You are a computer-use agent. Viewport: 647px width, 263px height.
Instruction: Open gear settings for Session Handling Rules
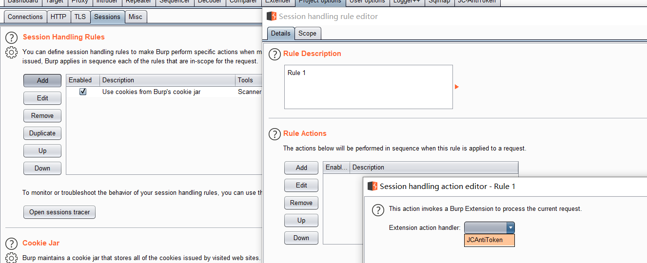(12, 53)
